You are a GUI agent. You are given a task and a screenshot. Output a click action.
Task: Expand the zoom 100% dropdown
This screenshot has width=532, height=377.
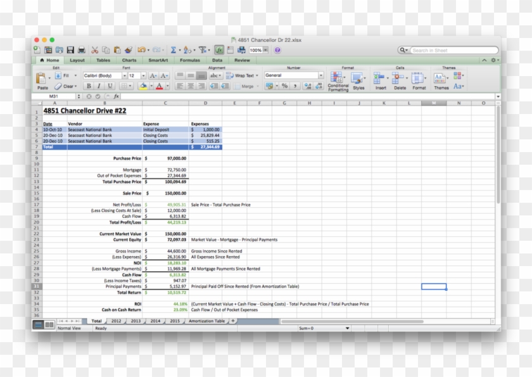(267, 50)
